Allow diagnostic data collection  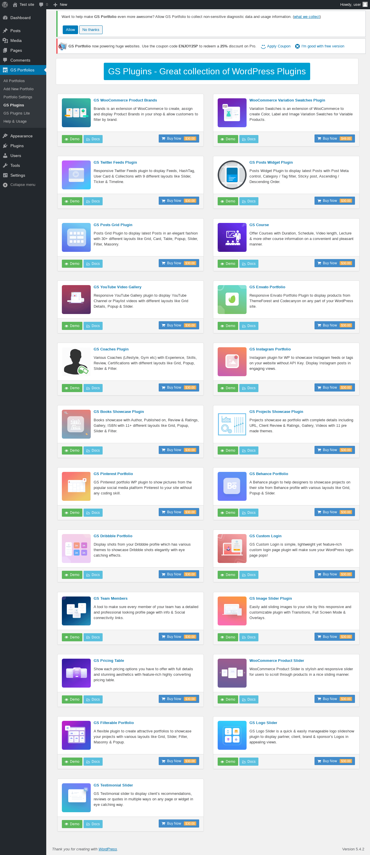tap(70, 30)
